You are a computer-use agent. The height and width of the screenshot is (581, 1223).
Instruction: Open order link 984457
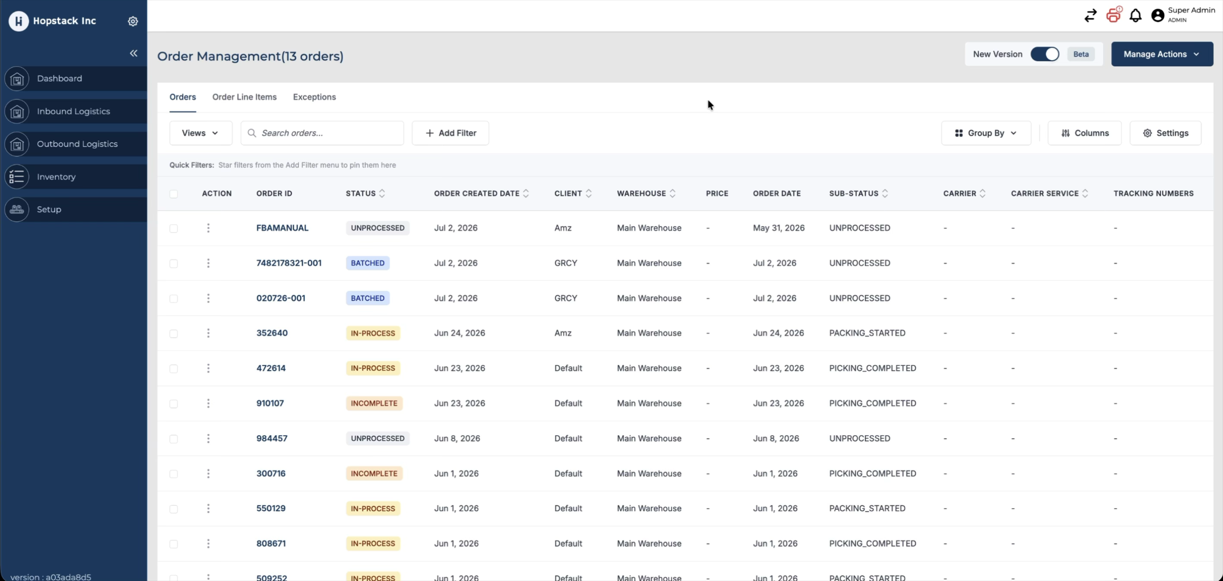[272, 439]
